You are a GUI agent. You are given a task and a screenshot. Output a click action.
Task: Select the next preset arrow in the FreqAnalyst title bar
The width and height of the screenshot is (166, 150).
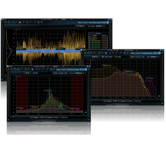(137, 50)
